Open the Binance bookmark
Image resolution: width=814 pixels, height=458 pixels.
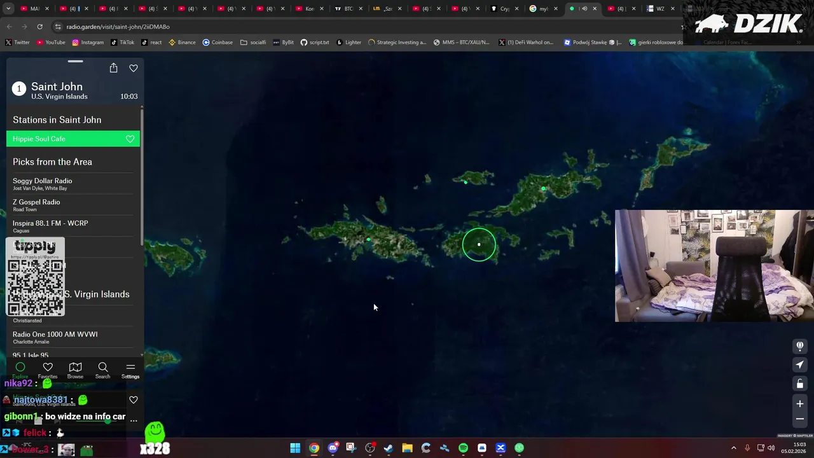click(x=182, y=42)
